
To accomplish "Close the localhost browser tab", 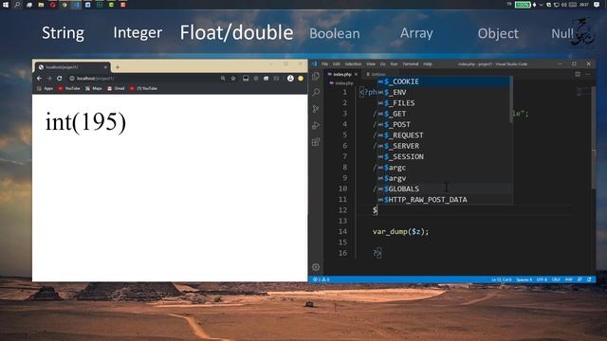I will [105, 67].
